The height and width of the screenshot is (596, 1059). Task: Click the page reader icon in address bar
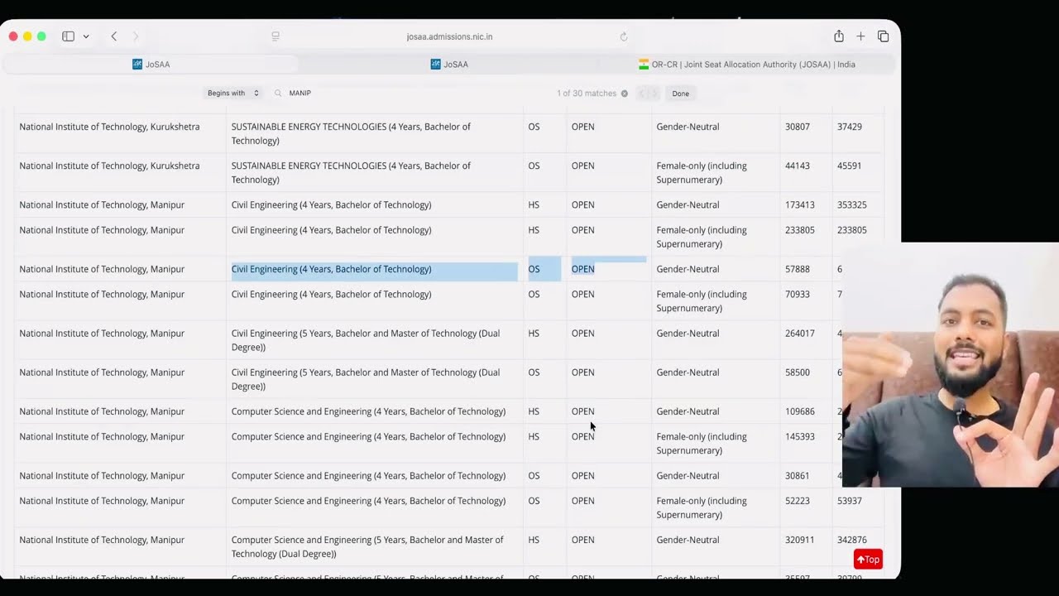click(x=276, y=36)
